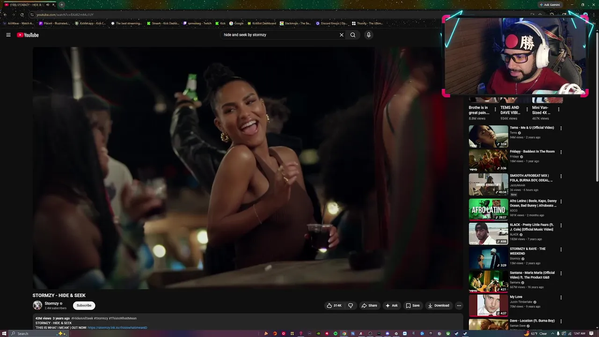Viewport: 599px width, 337px height.
Task: Open the Stream - Kick Dashboard bookmark
Action: pyautogui.click(x=163, y=23)
